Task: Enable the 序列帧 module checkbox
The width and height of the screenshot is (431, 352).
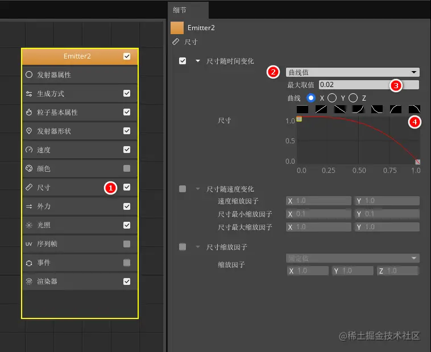Action: 127,243
